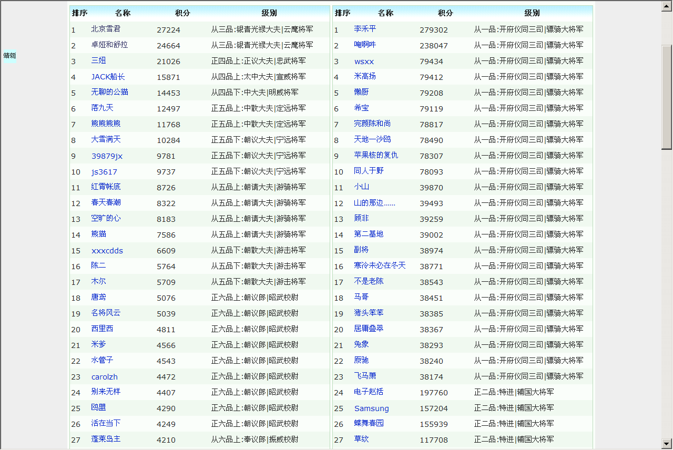
Task: Open the 苹果核的复仇 link
Action: pos(376,155)
